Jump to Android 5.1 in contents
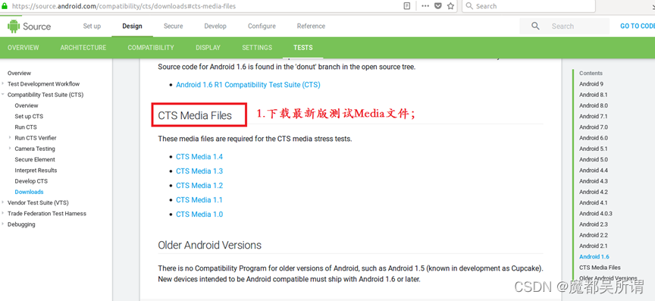The height and width of the screenshot is (301, 655). click(594, 149)
